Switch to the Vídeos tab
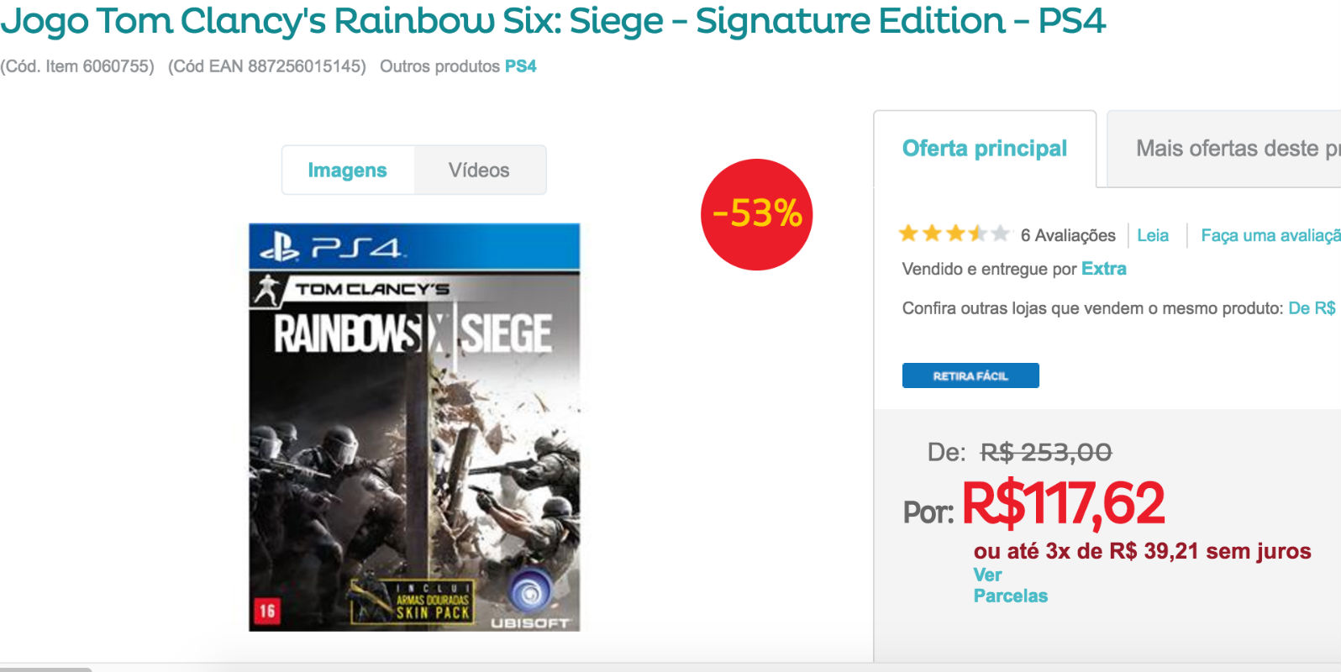1341x672 pixels. tap(479, 171)
